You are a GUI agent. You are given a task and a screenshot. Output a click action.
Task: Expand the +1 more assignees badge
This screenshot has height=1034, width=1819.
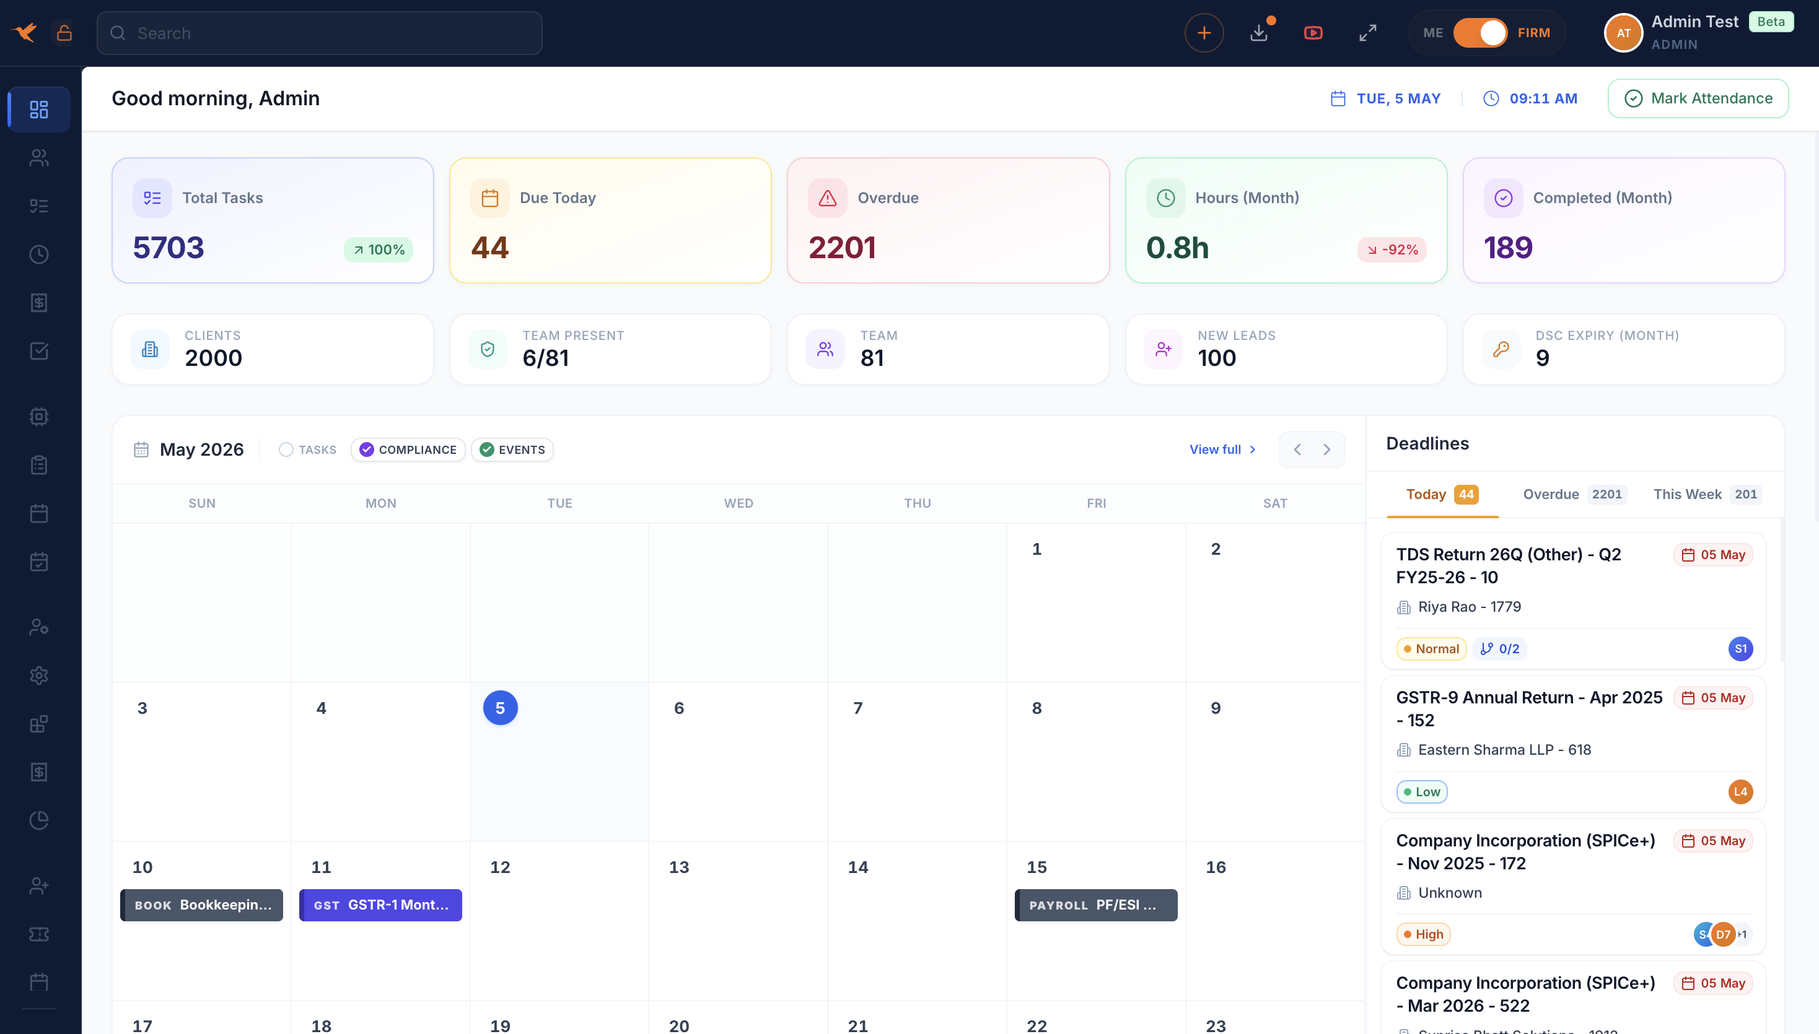coord(1743,934)
